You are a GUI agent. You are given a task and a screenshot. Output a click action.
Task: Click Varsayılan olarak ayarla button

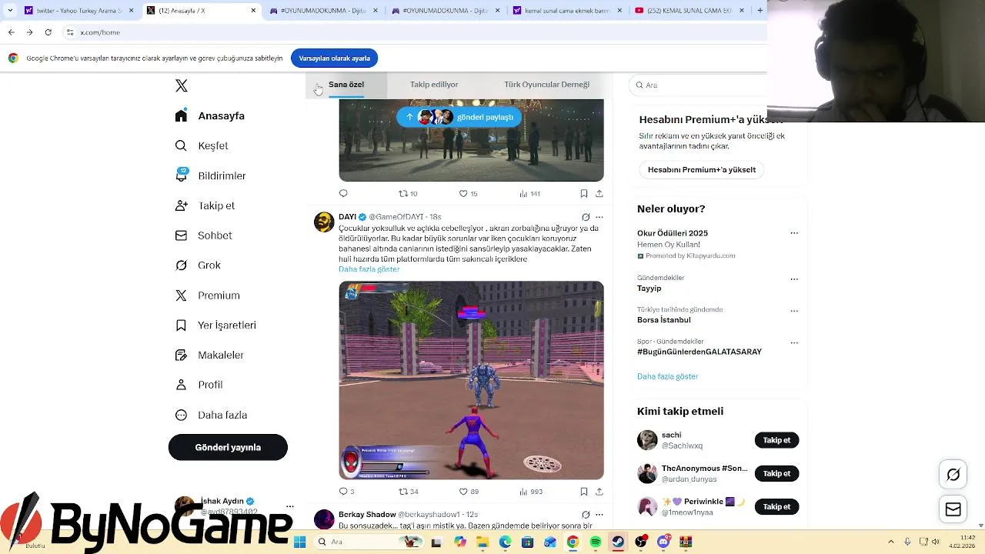[334, 58]
